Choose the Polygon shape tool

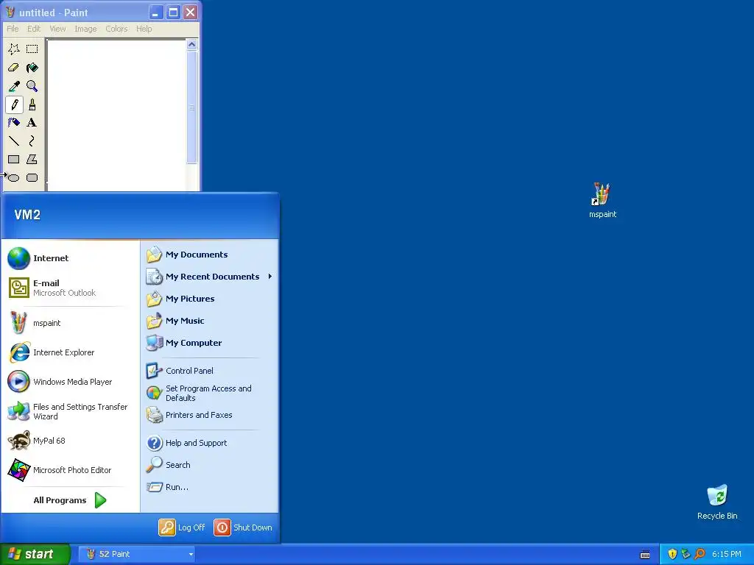[32, 160]
